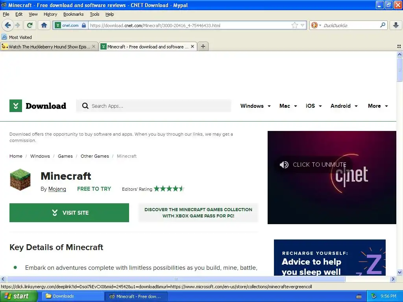403x302 pixels.
Task: Open the downloads arrow toolbar button
Action: (x=396, y=25)
